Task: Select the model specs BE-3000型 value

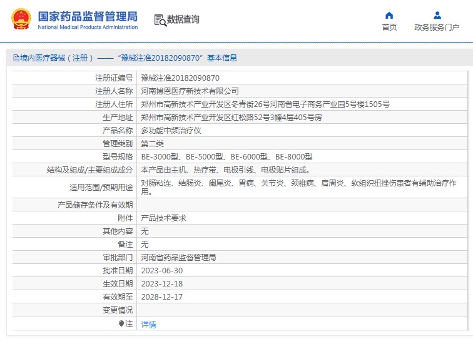Action: 226,157
